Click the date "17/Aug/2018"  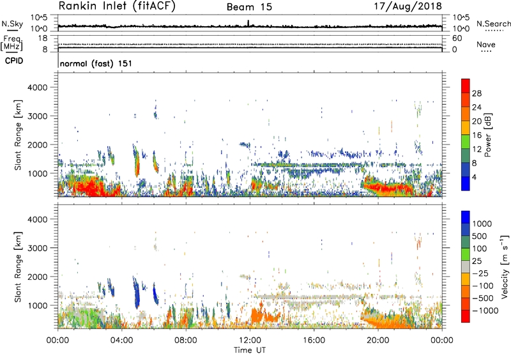point(408,6)
